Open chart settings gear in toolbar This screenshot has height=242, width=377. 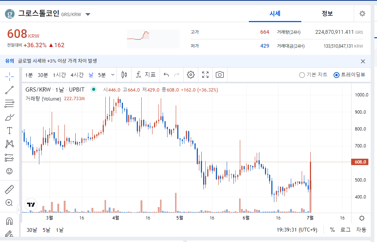[x=191, y=75]
